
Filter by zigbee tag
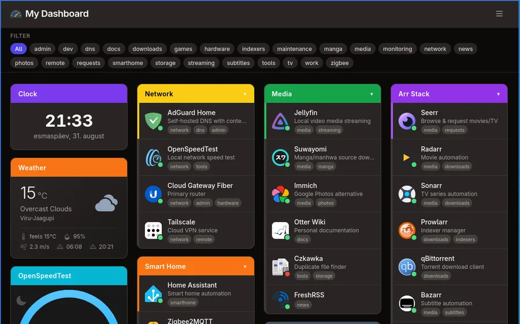[340, 63]
